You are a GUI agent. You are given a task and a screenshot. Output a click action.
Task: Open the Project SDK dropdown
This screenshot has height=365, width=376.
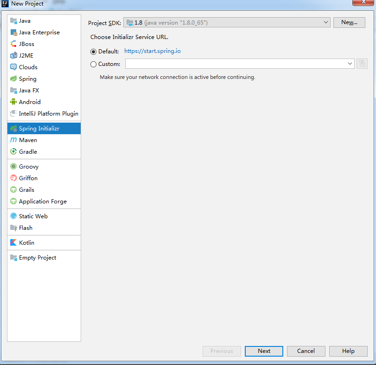click(x=227, y=22)
